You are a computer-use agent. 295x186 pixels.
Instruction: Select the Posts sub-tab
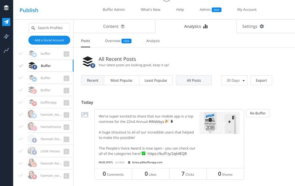(x=86, y=41)
